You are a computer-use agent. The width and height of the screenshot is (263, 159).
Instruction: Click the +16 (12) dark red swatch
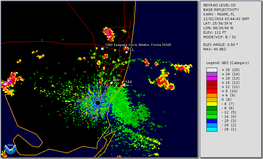212,83
